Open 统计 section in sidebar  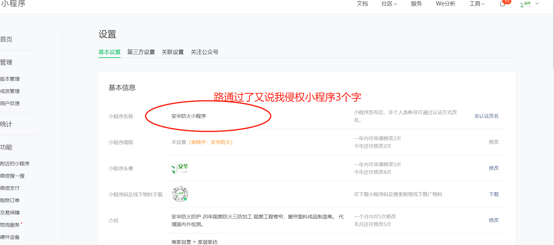[6, 124]
